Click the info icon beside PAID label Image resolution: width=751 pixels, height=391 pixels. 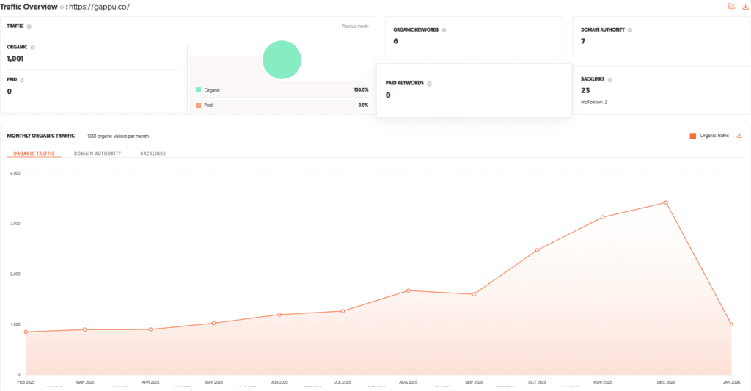(22, 80)
